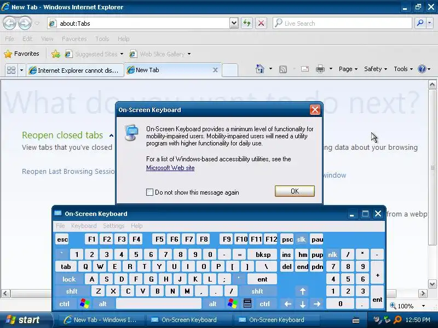Screen dimensions: 438x328
Task: Toggle the left shft key
Action: click(x=72, y=291)
